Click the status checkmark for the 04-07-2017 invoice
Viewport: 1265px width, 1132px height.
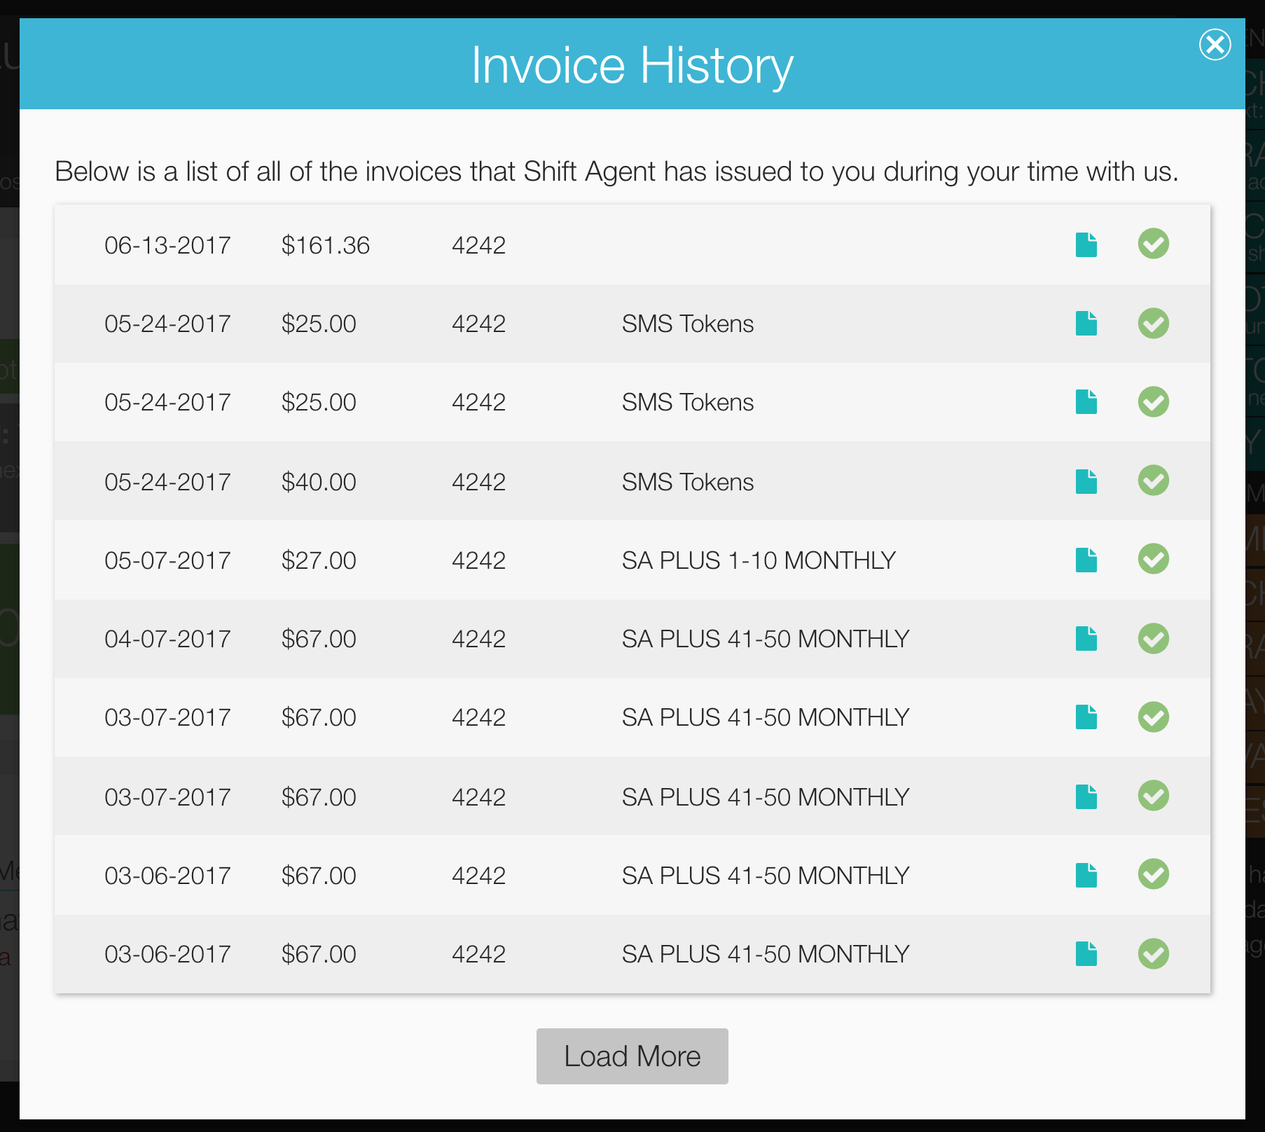click(x=1153, y=638)
